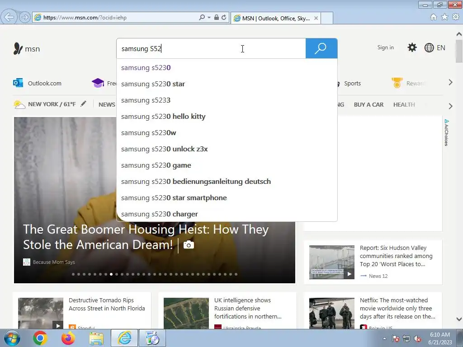Open HEALTH category
The width and height of the screenshot is (463, 347).
coord(404,104)
